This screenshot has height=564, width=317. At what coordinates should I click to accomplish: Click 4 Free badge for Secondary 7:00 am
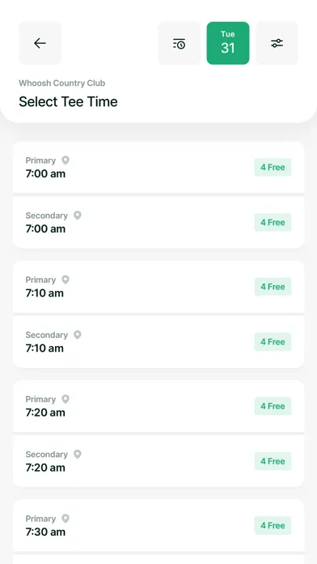tap(273, 222)
